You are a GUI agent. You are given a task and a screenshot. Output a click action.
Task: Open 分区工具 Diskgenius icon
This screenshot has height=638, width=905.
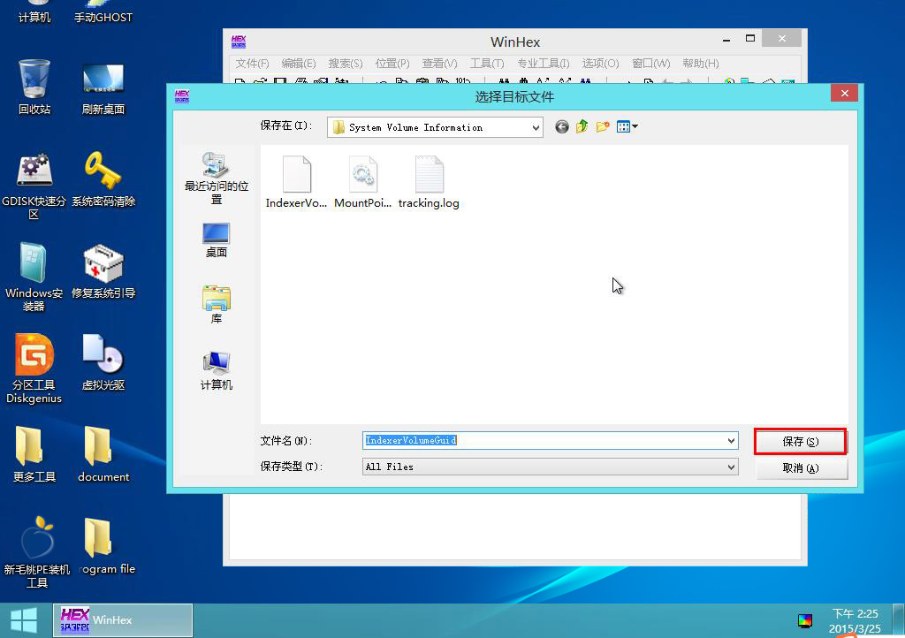pyautogui.click(x=34, y=368)
